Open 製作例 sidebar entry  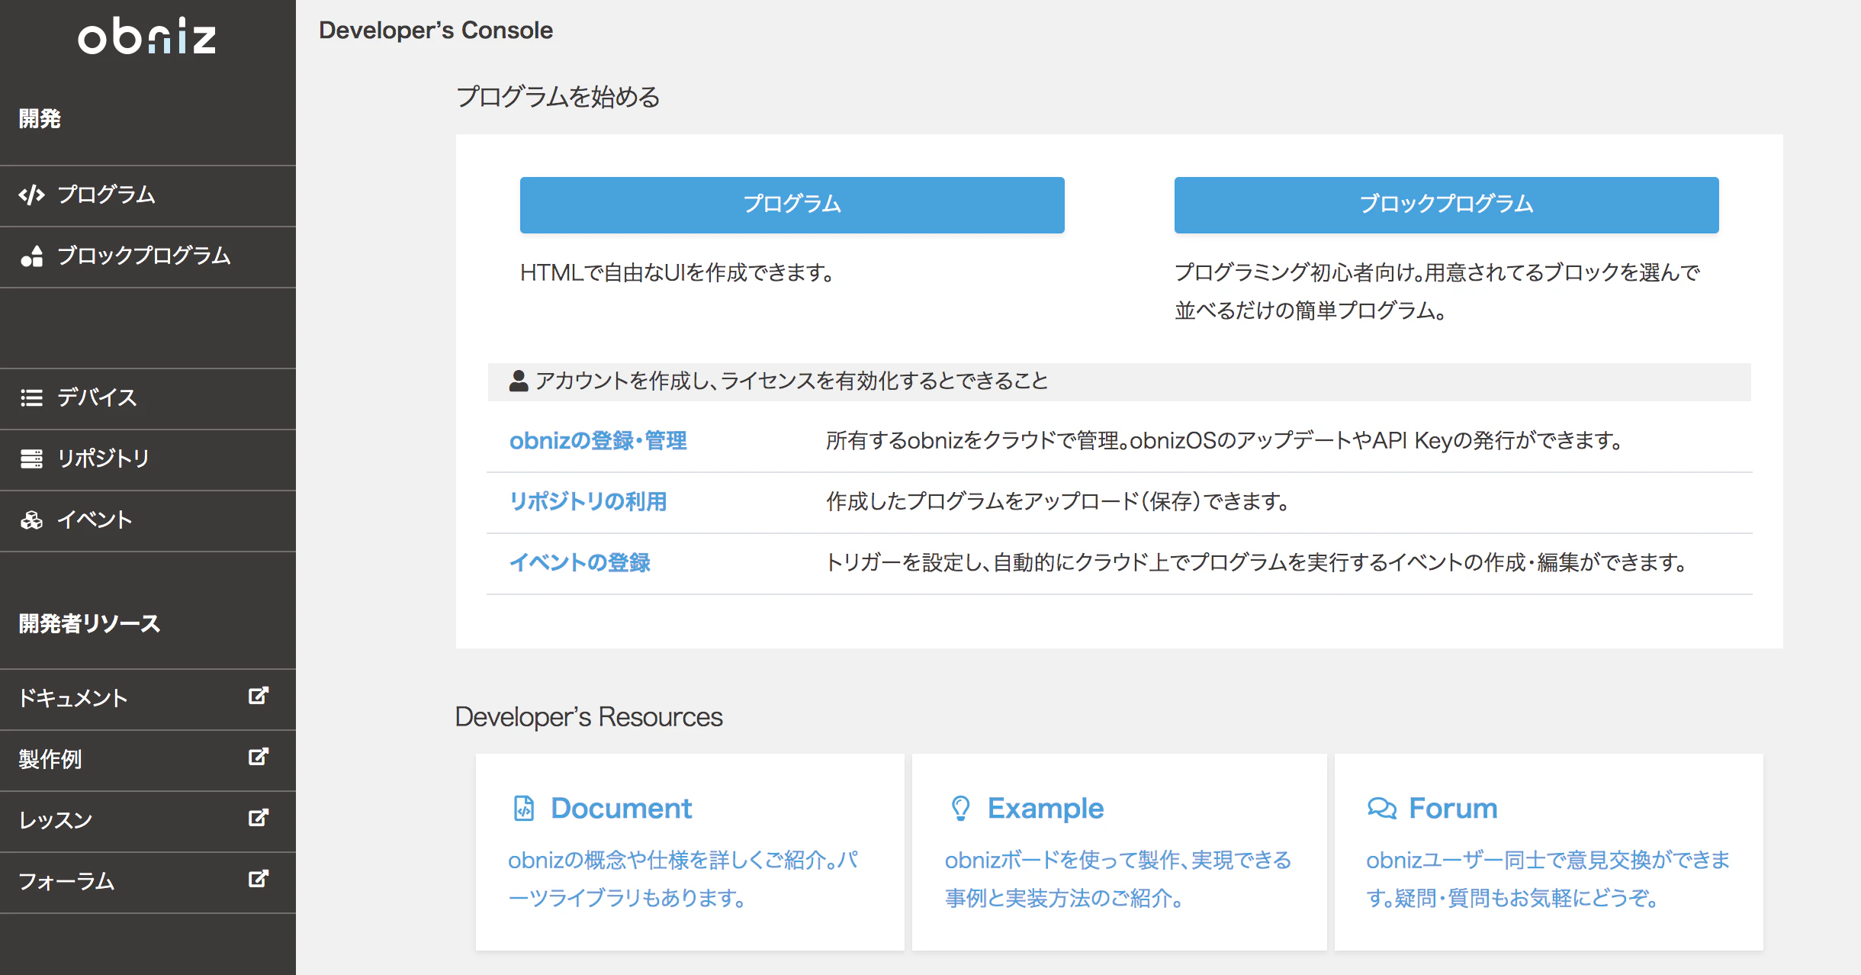(148, 761)
